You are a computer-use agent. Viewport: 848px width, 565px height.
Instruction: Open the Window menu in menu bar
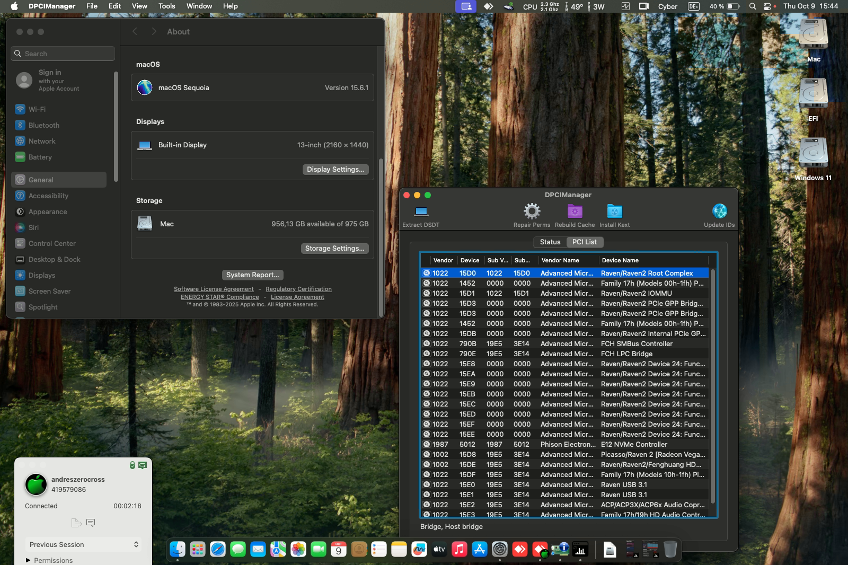(199, 6)
